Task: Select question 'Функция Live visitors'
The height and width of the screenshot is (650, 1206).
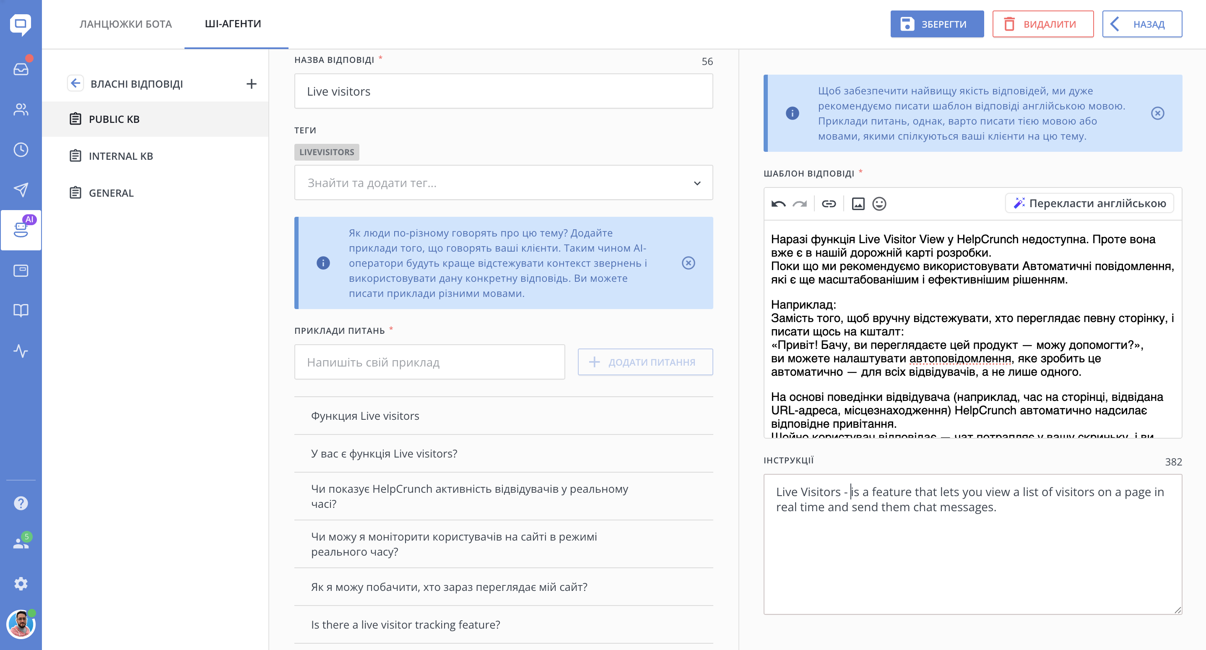Action: (x=503, y=416)
